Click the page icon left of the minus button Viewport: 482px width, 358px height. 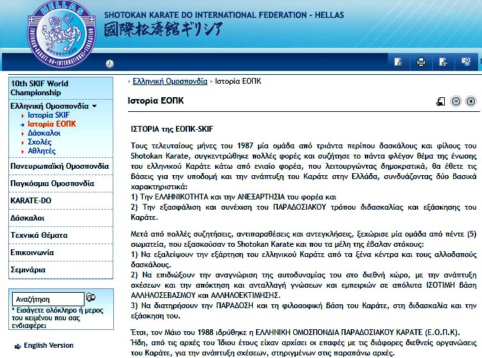pos(440,101)
